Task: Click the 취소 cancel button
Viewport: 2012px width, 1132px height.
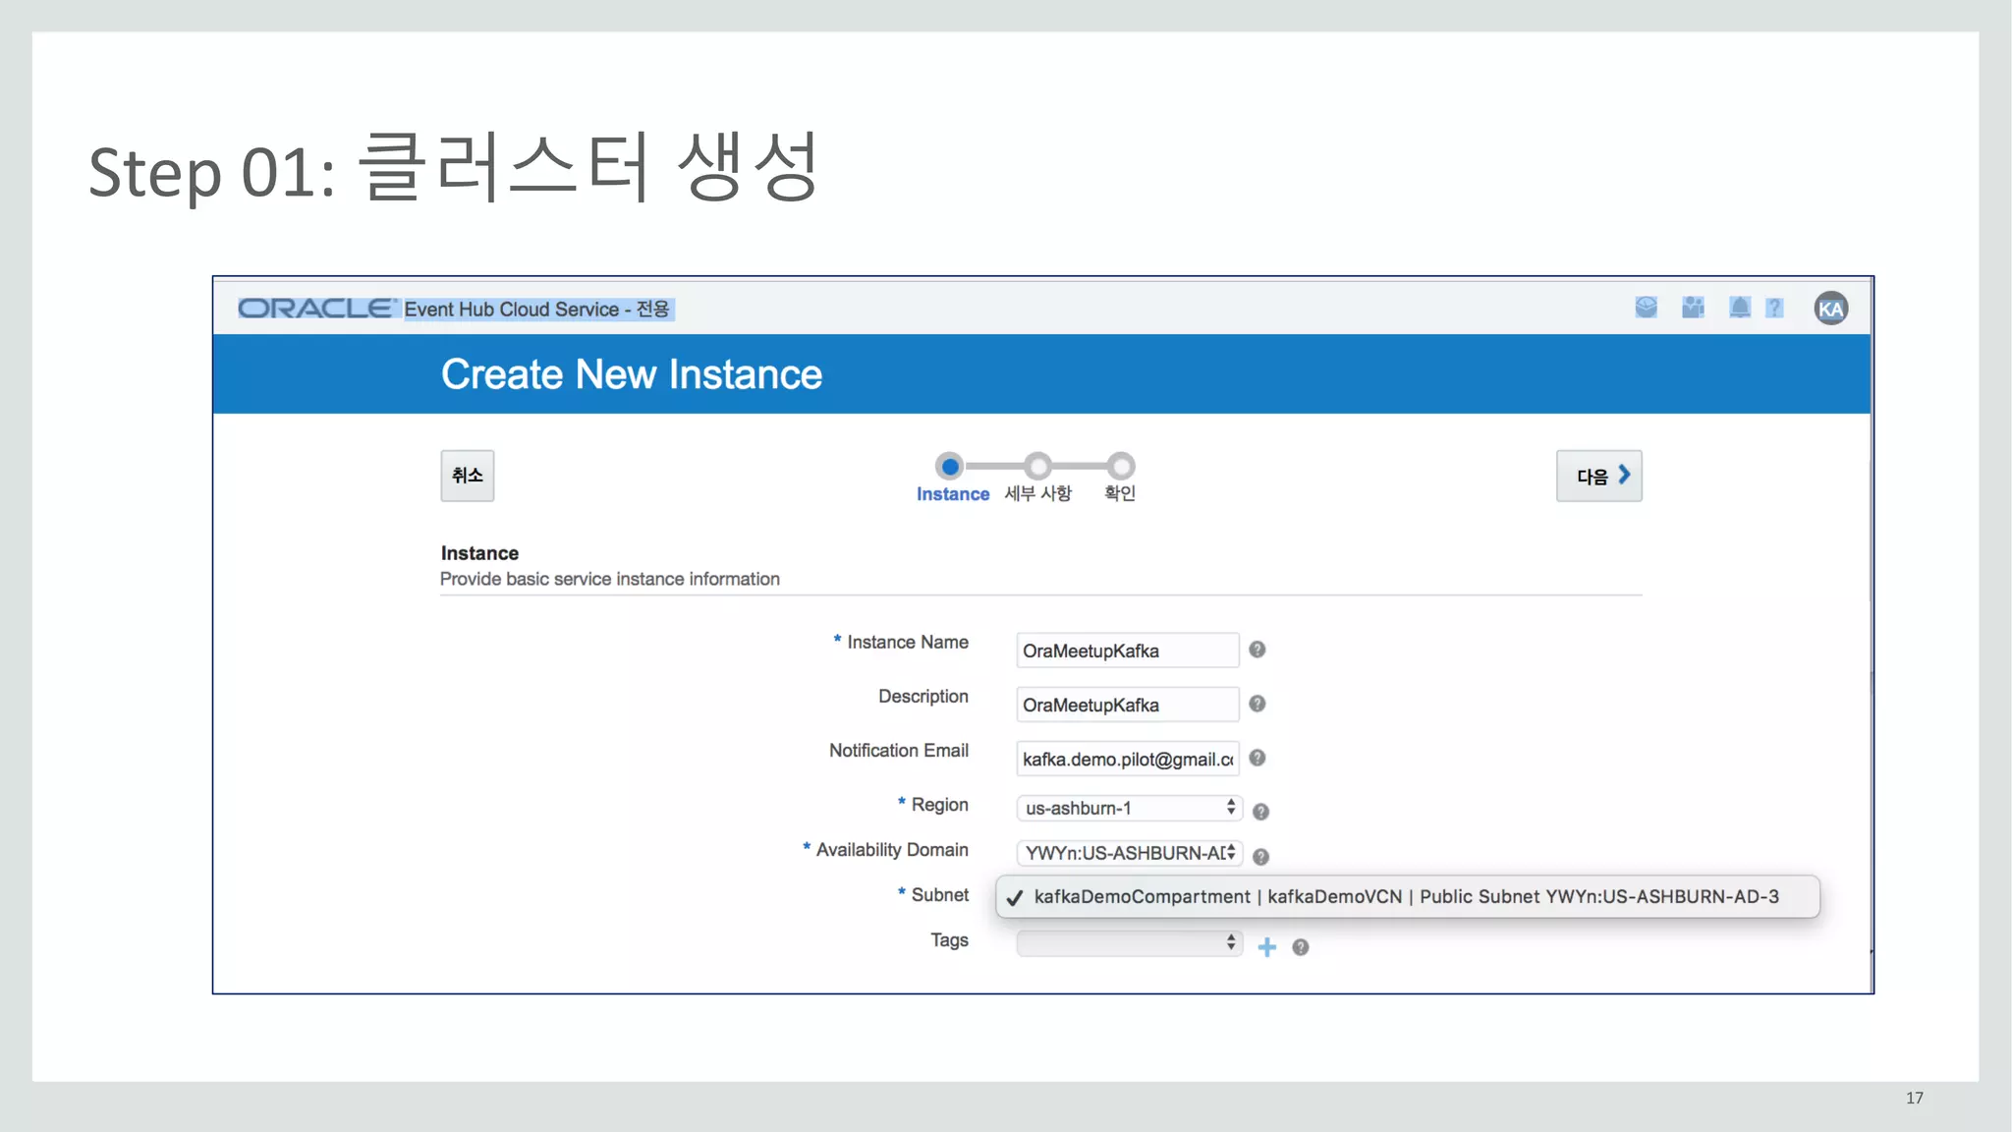Action: coord(467,476)
